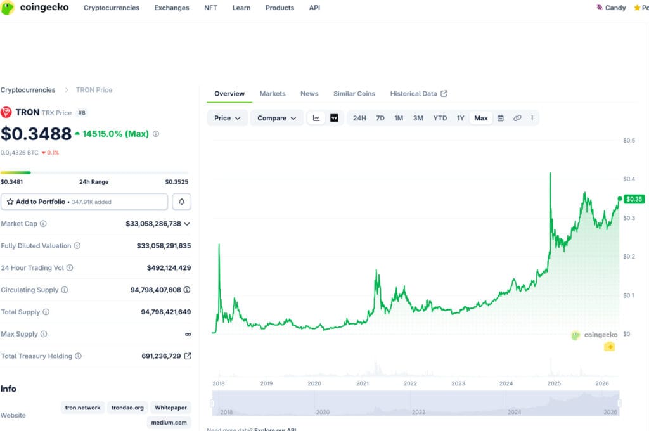Click Cryptocurrencies breadcrumb link
649x431 pixels.
[x=28, y=90]
